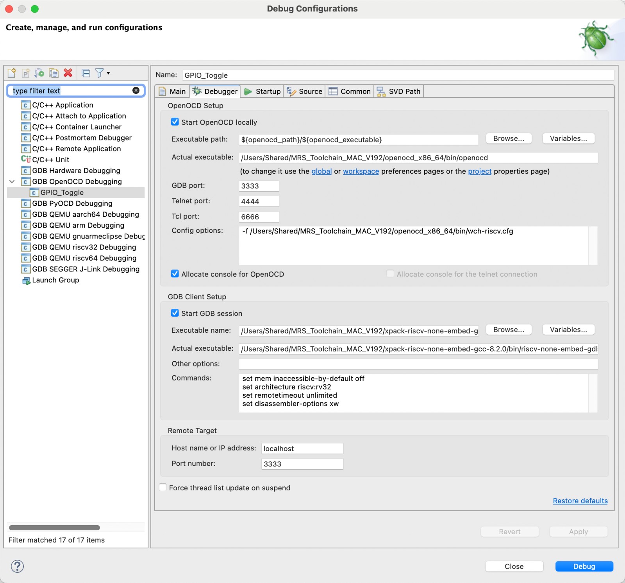Click the C/C++ Container Launcher icon
Screen dimensions: 625x583
(x=26, y=127)
